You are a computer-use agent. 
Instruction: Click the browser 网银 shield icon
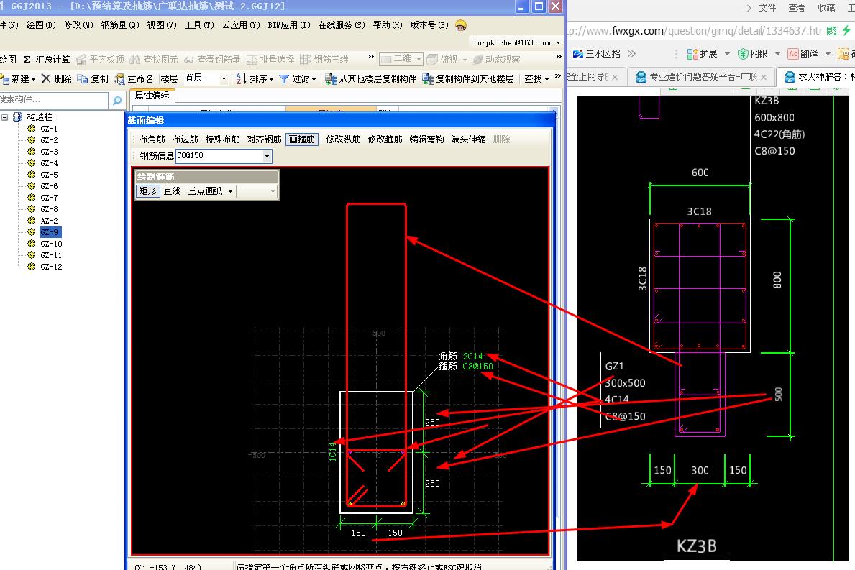click(x=743, y=53)
